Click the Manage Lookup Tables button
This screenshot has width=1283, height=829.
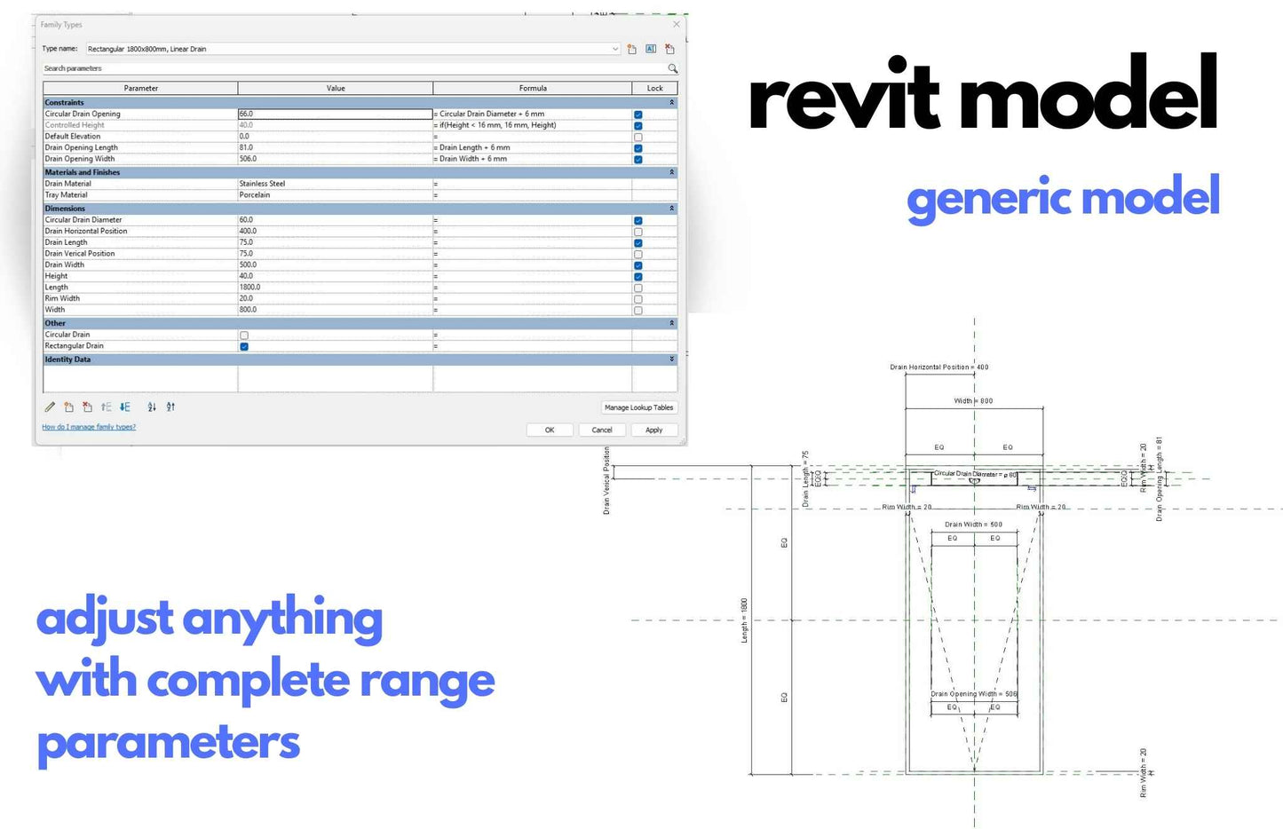[x=638, y=407]
